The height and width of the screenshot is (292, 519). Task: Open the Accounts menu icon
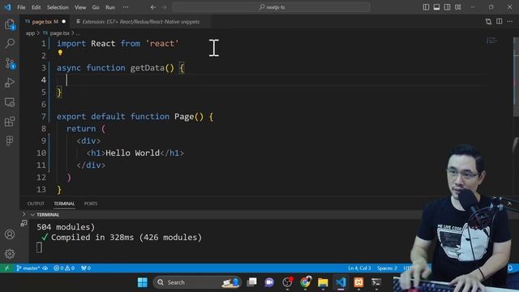point(10,234)
